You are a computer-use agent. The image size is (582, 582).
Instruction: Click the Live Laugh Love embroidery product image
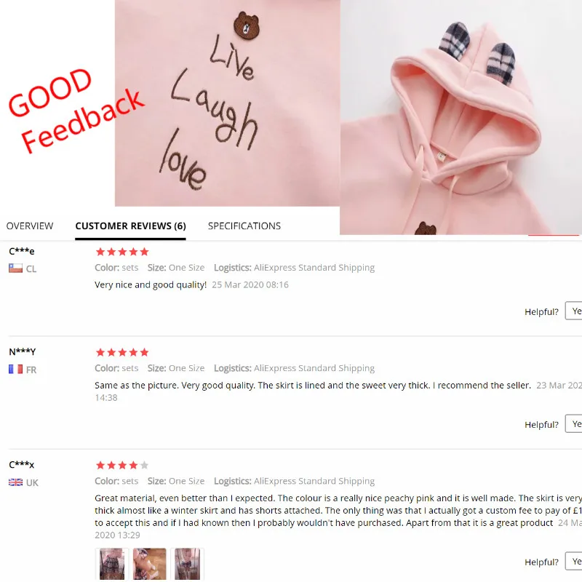(x=227, y=103)
